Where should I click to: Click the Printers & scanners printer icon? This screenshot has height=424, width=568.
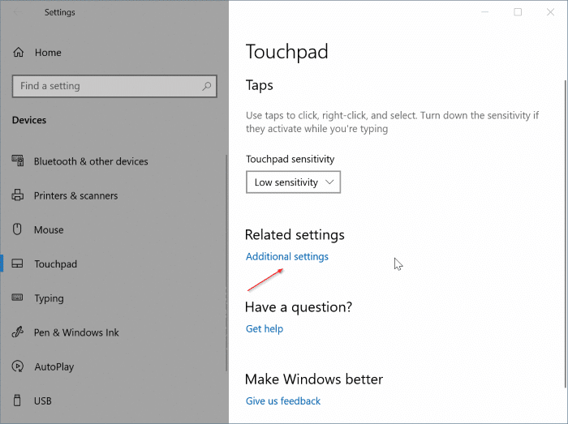pyautogui.click(x=17, y=195)
